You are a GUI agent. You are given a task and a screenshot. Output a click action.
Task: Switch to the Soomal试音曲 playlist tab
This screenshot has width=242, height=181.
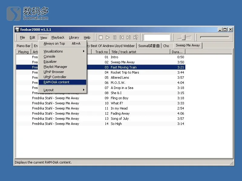[149, 46]
